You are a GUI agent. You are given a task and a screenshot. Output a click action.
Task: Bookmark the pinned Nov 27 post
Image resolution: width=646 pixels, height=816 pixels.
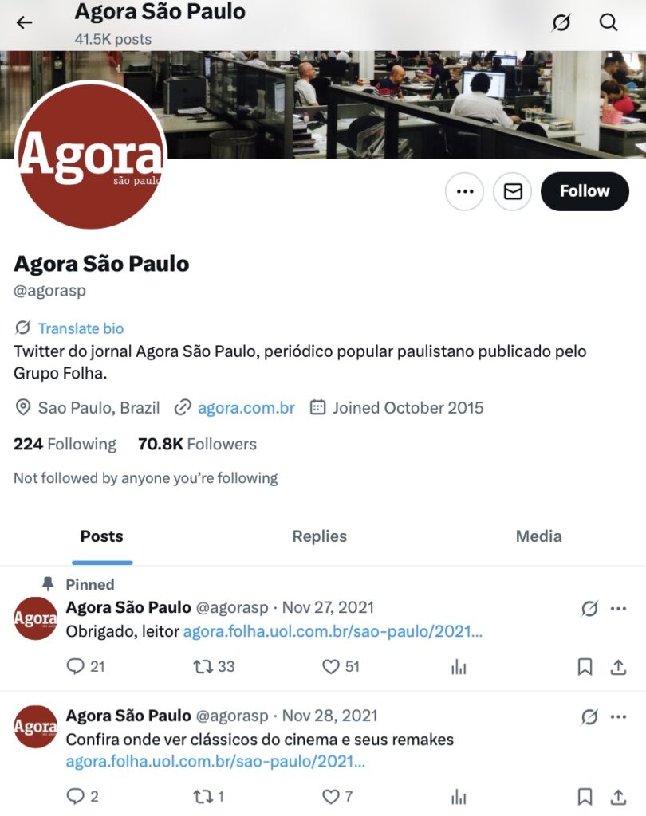click(x=585, y=667)
